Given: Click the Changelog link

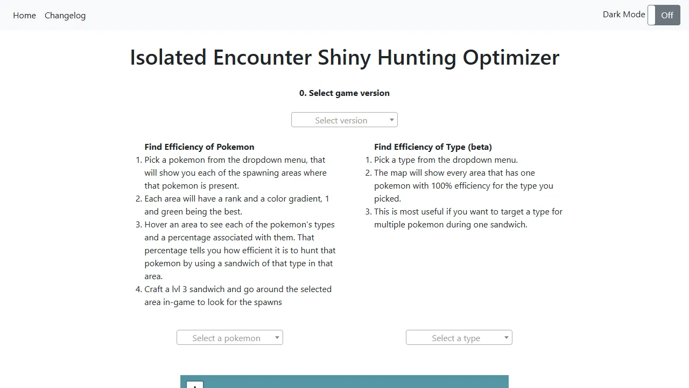Looking at the screenshot, I should 65,15.
